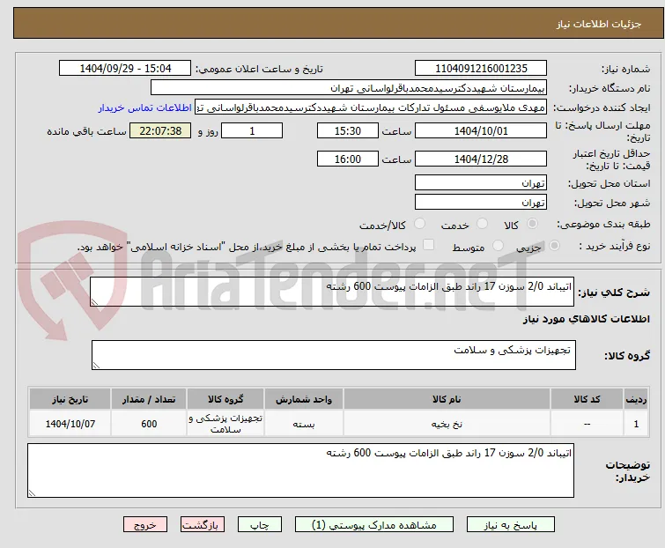Click the چاپ print button
This screenshot has height=548, width=665.
[x=260, y=525]
